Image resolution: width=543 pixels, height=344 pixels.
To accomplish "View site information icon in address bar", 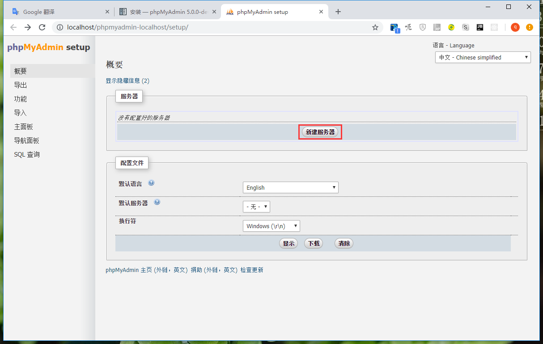I will click(x=60, y=27).
